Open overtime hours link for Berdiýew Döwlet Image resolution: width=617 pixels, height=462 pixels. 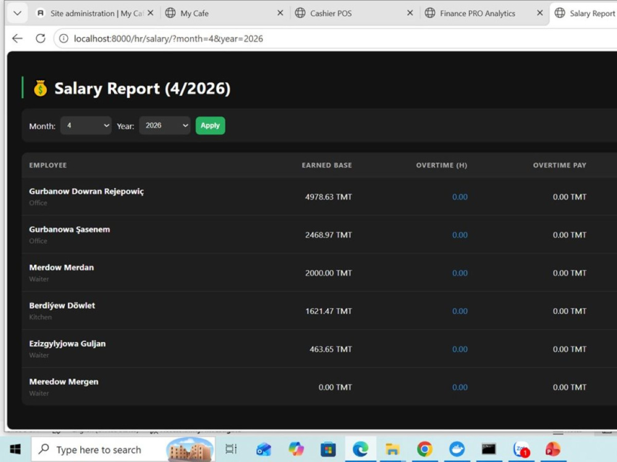tap(460, 311)
